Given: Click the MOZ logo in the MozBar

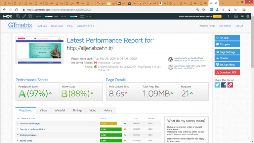Looking at the screenshot, I should (x=8, y=16).
